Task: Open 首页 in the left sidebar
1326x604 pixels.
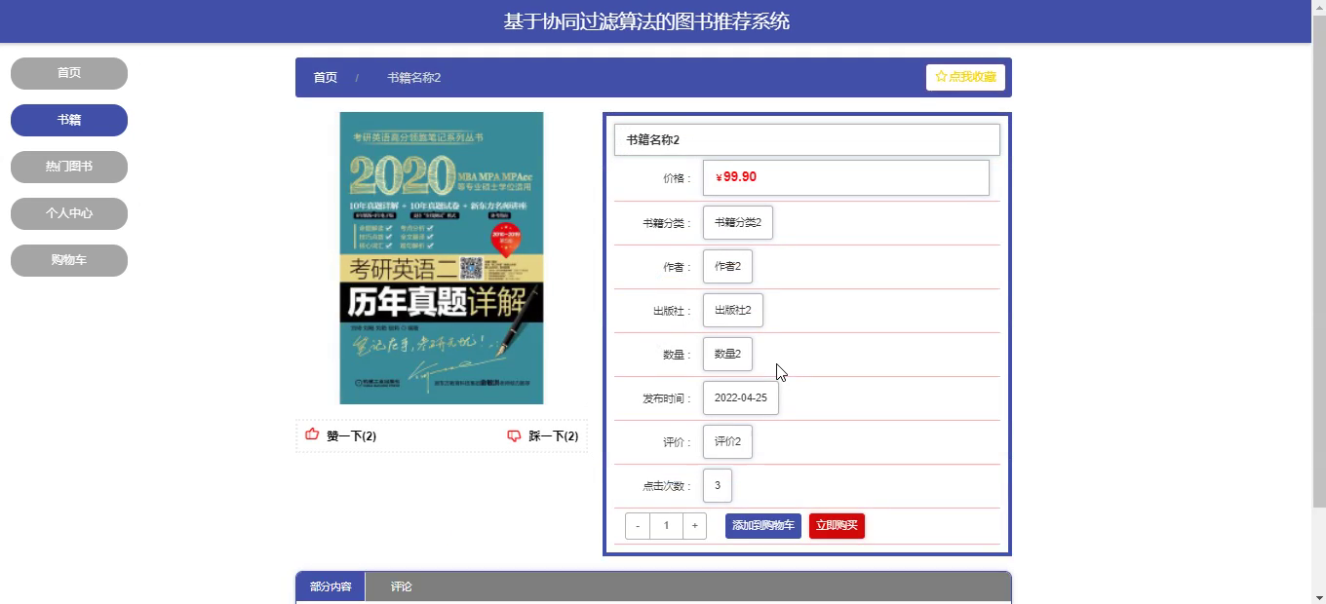Action: (x=69, y=73)
